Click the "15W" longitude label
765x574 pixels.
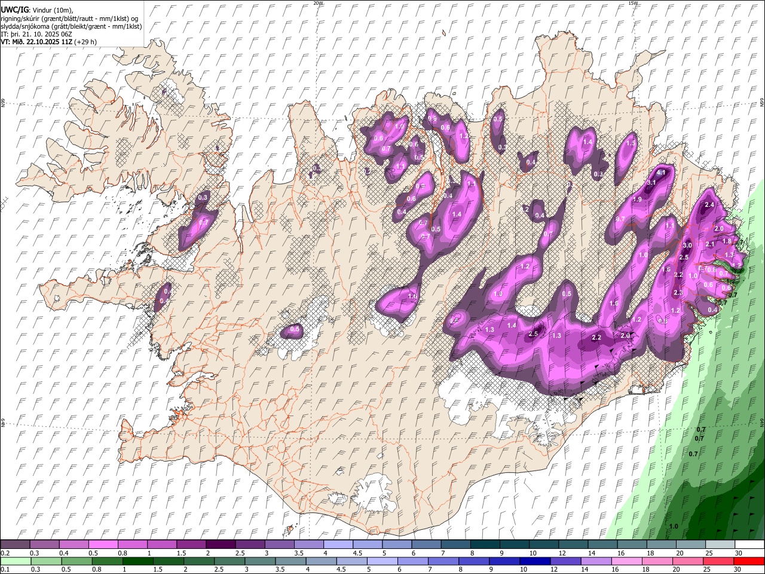coord(633,3)
